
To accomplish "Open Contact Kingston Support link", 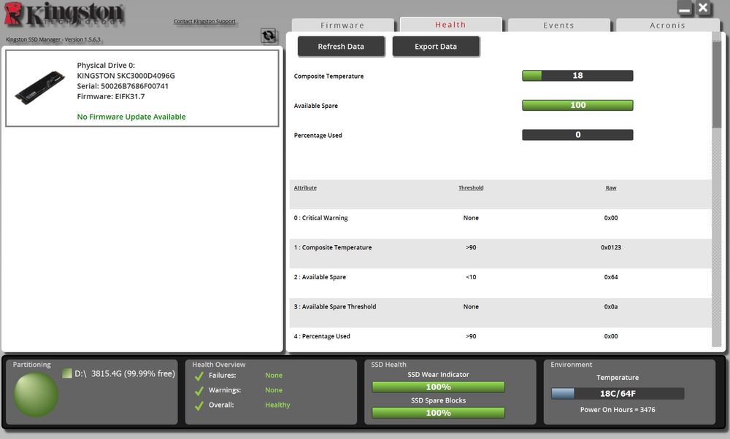I will click(204, 21).
